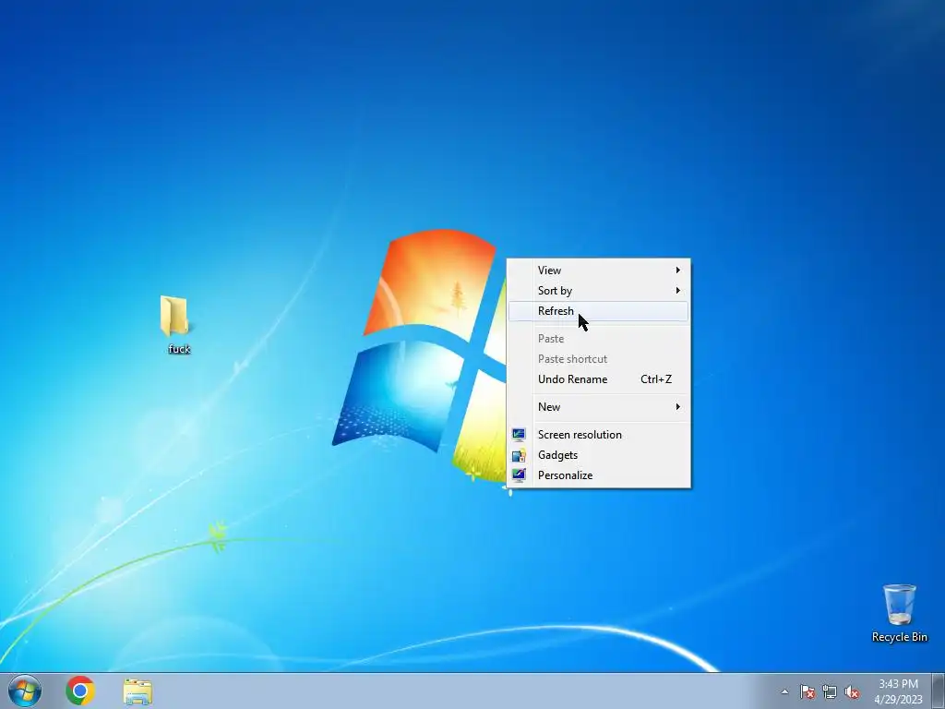The image size is (945, 709).
Task: Expand the New submenu arrow
Action: pyautogui.click(x=678, y=407)
